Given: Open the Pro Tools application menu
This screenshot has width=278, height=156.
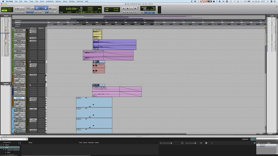Looking at the screenshot, I should pyautogui.click(x=10, y=1).
